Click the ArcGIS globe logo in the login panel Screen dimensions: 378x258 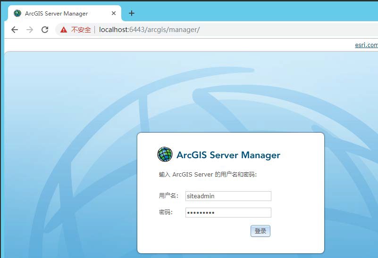tap(165, 154)
